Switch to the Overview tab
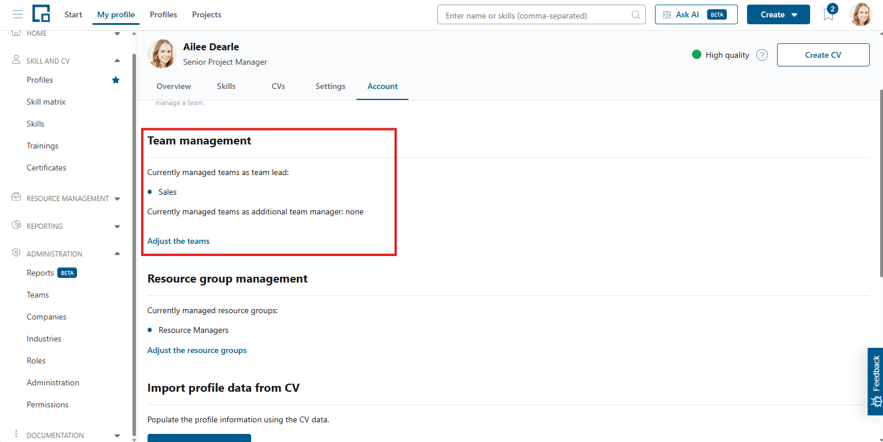The height and width of the screenshot is (442, 883). [174, 86]
